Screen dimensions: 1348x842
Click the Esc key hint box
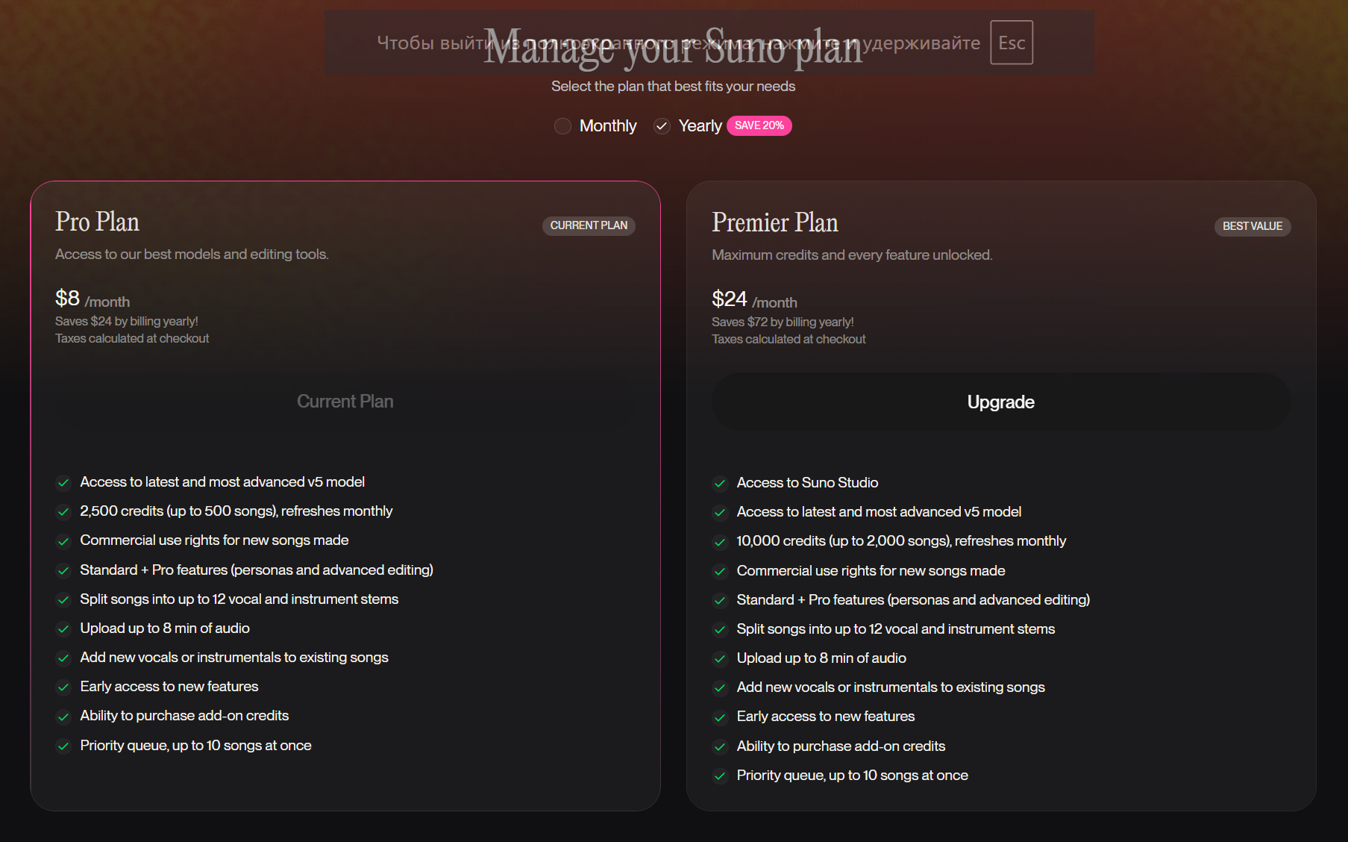1011,43
